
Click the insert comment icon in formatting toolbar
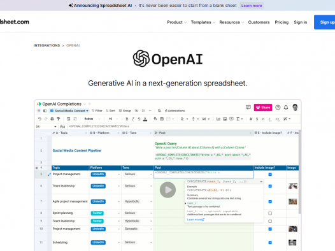pyautogui.click(x=231, y=118)
